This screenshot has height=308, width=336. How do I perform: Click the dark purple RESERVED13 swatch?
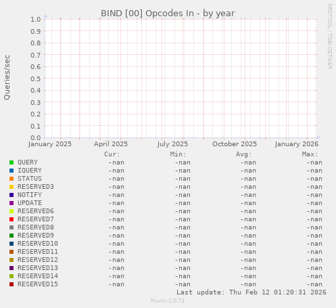pyautogui.click(x=11, y=268)
